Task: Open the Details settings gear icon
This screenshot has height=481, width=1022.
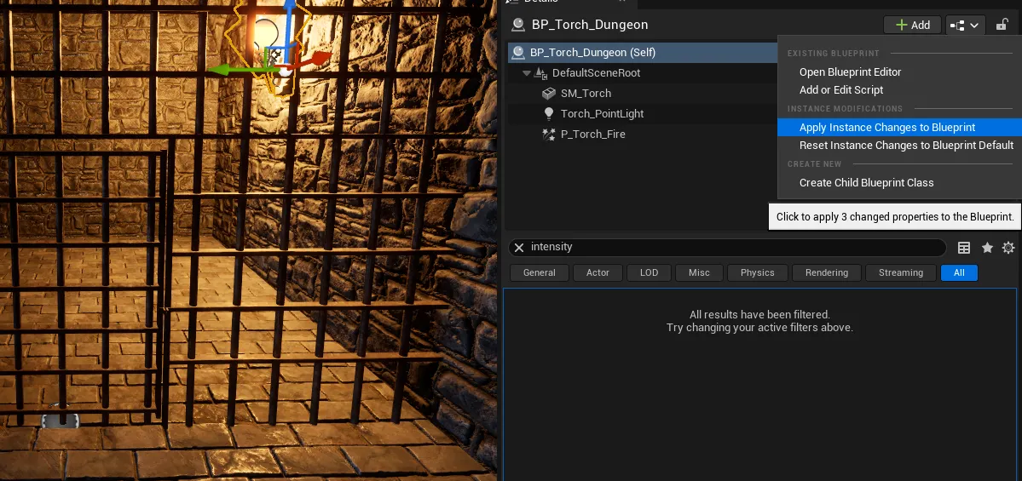Action: (x=1008, y=248)
